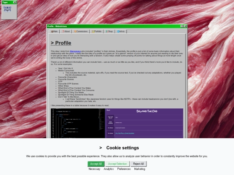234x175 pixels.
Task: Go to the Portfolio tab
Action: (97, 32)
